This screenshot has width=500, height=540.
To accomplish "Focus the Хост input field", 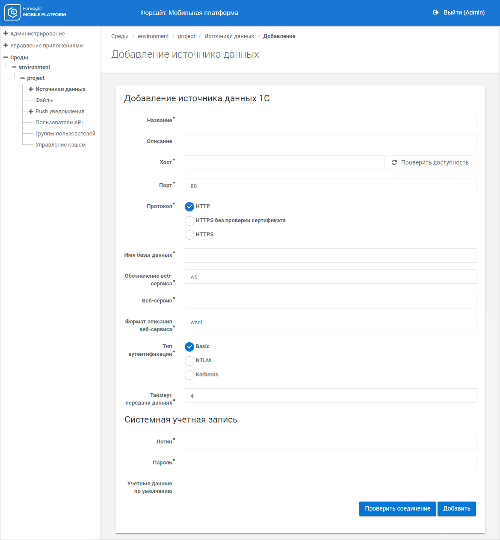I will pos(284,163).
